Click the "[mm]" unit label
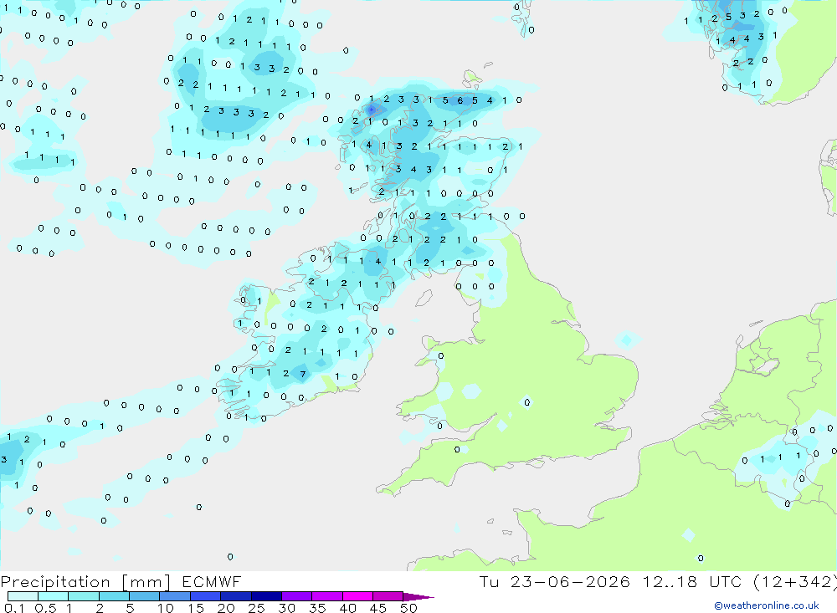 146,582
